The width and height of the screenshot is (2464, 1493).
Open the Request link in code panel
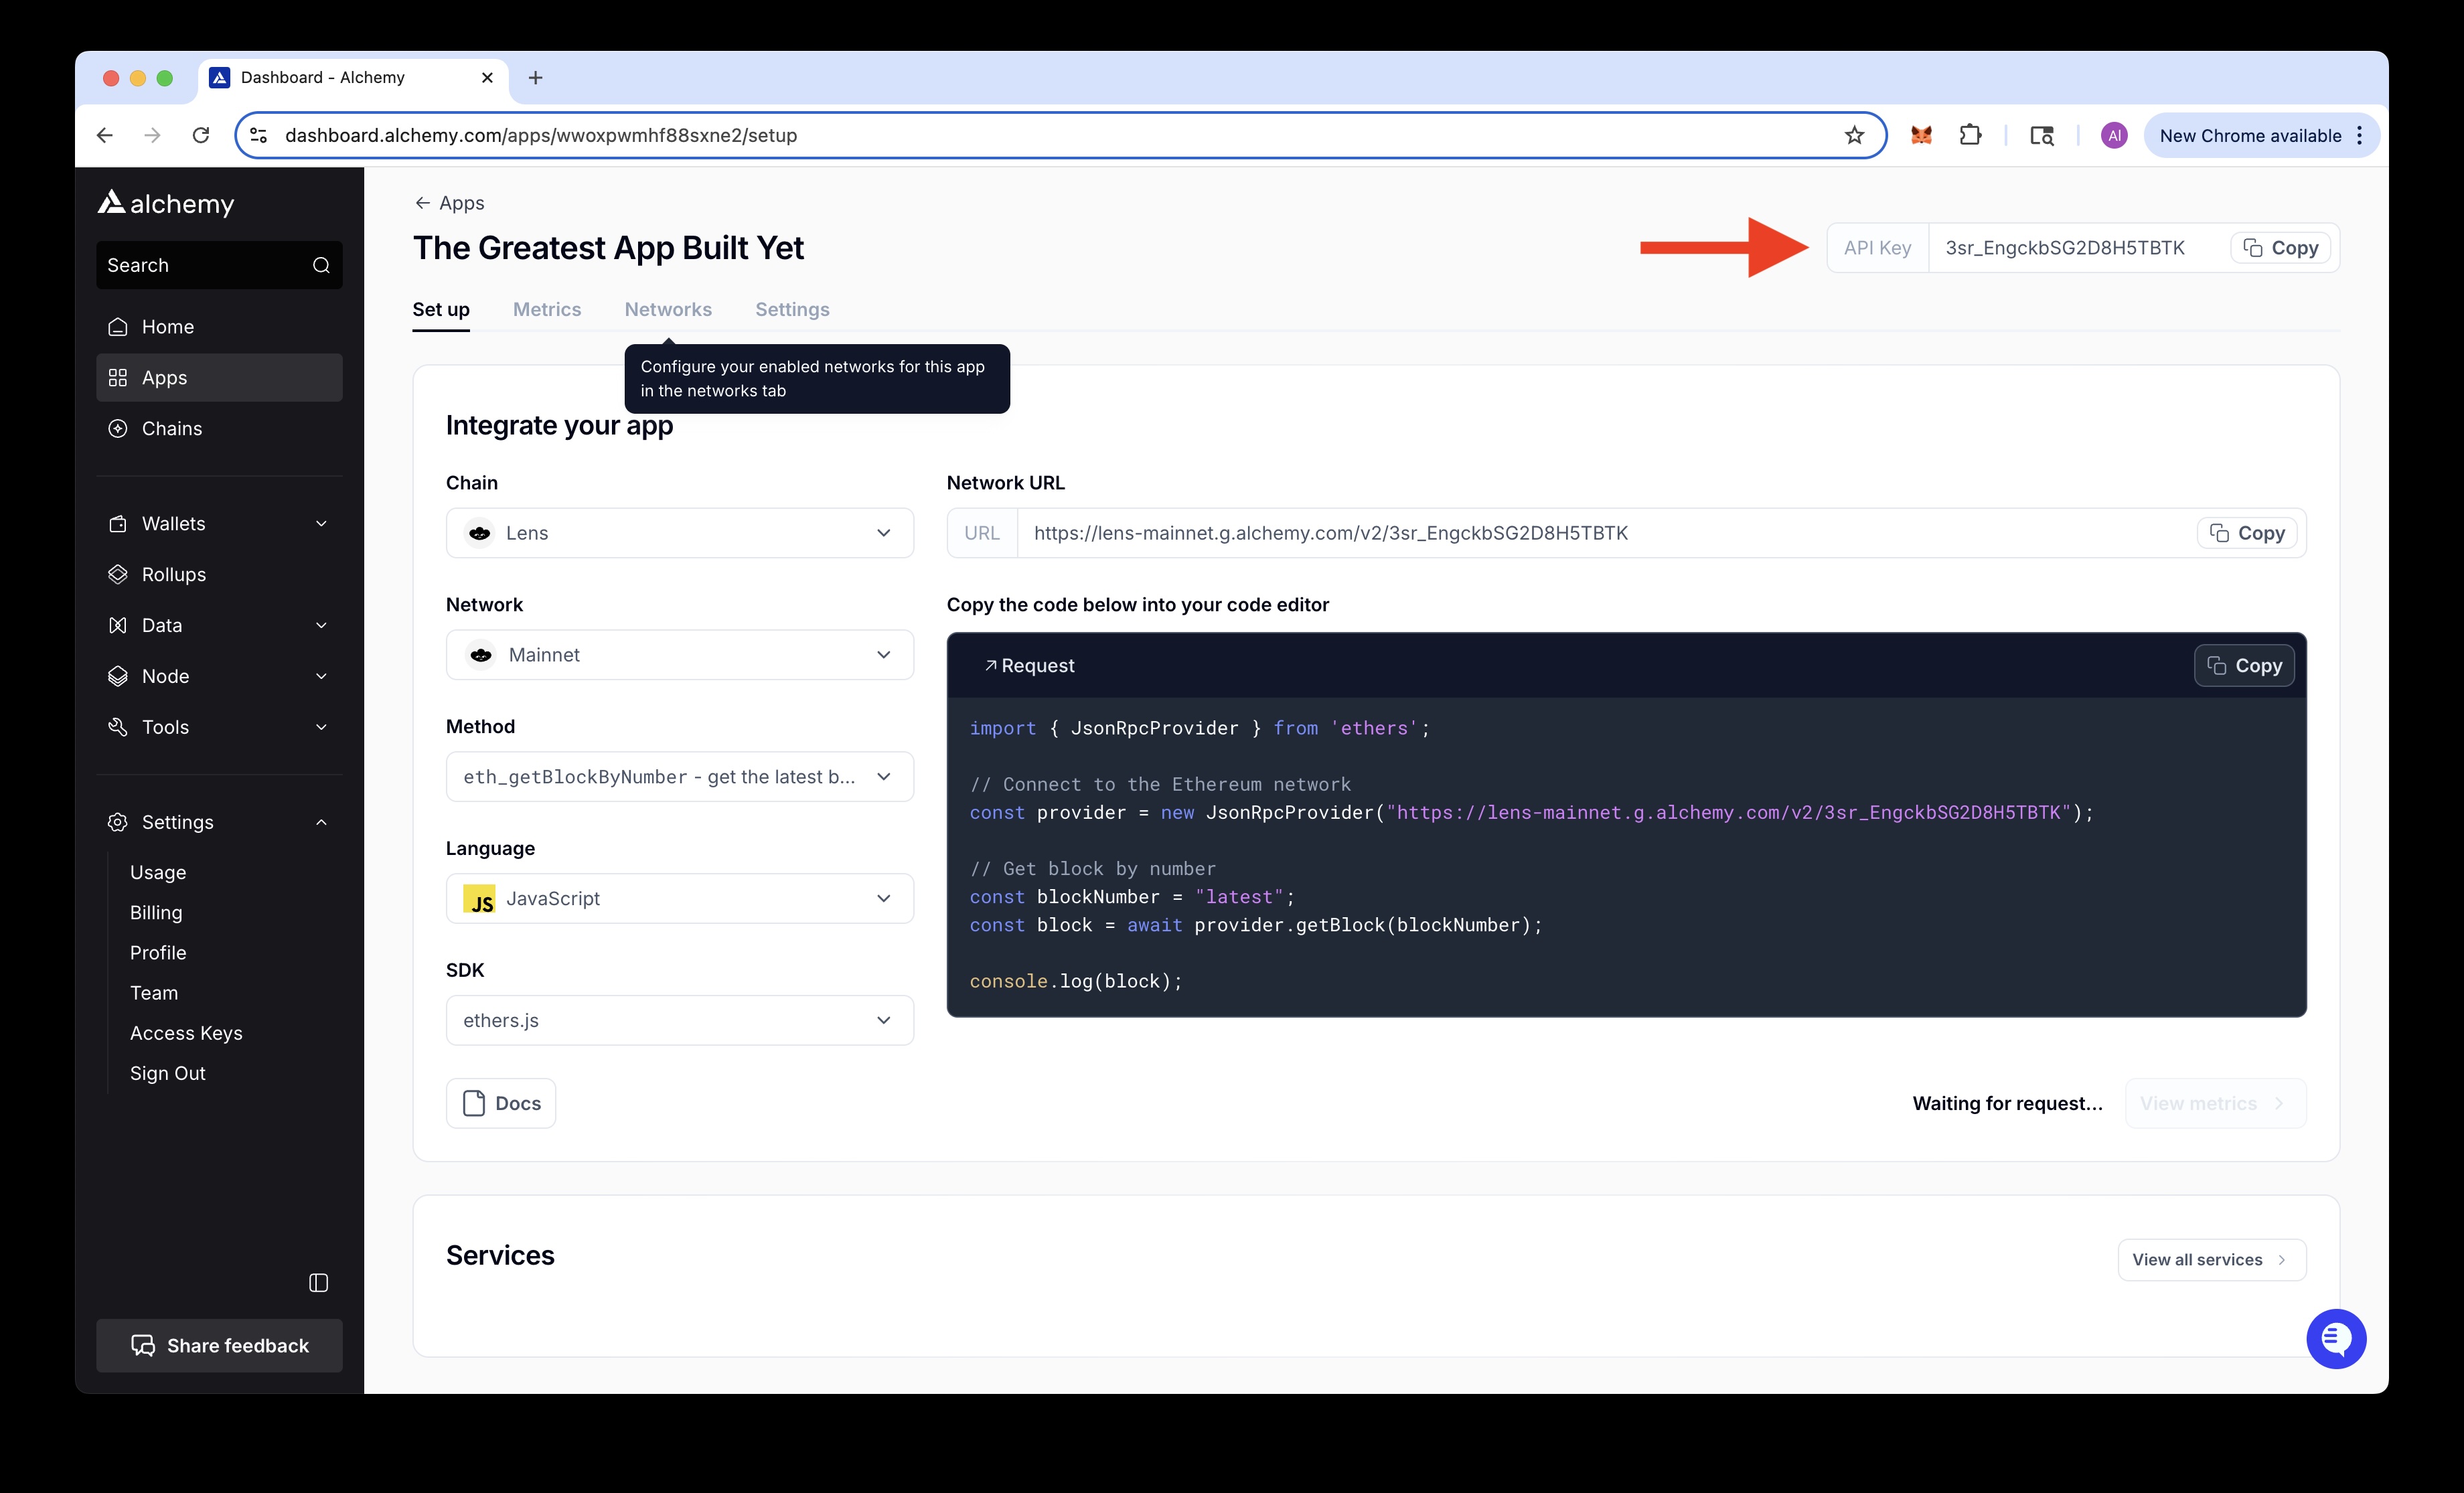pos(1029,666)
